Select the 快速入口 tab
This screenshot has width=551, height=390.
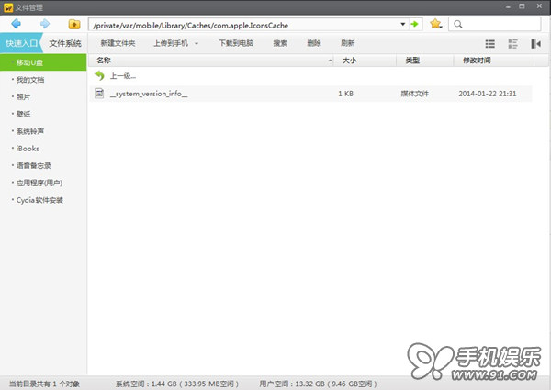[21, 43]
